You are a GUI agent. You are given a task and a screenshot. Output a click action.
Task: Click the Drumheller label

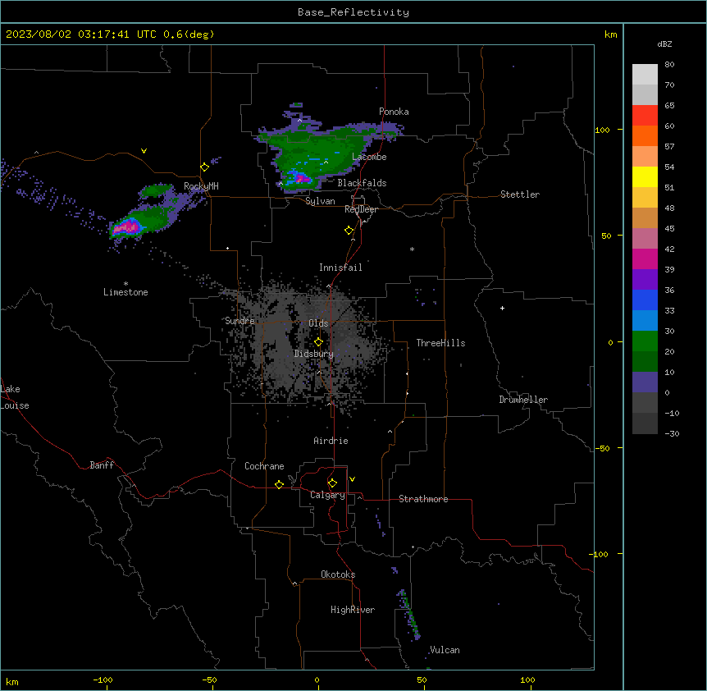(523, 400)
